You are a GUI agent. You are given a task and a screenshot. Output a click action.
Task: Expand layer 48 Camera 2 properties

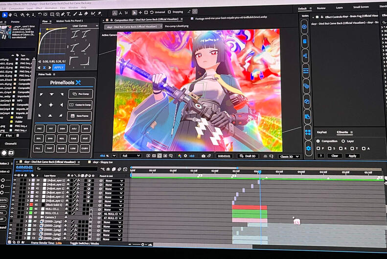pos(26,217)
